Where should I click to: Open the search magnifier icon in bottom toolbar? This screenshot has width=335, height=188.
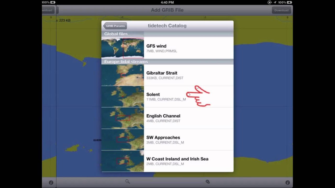coord(127,181)
